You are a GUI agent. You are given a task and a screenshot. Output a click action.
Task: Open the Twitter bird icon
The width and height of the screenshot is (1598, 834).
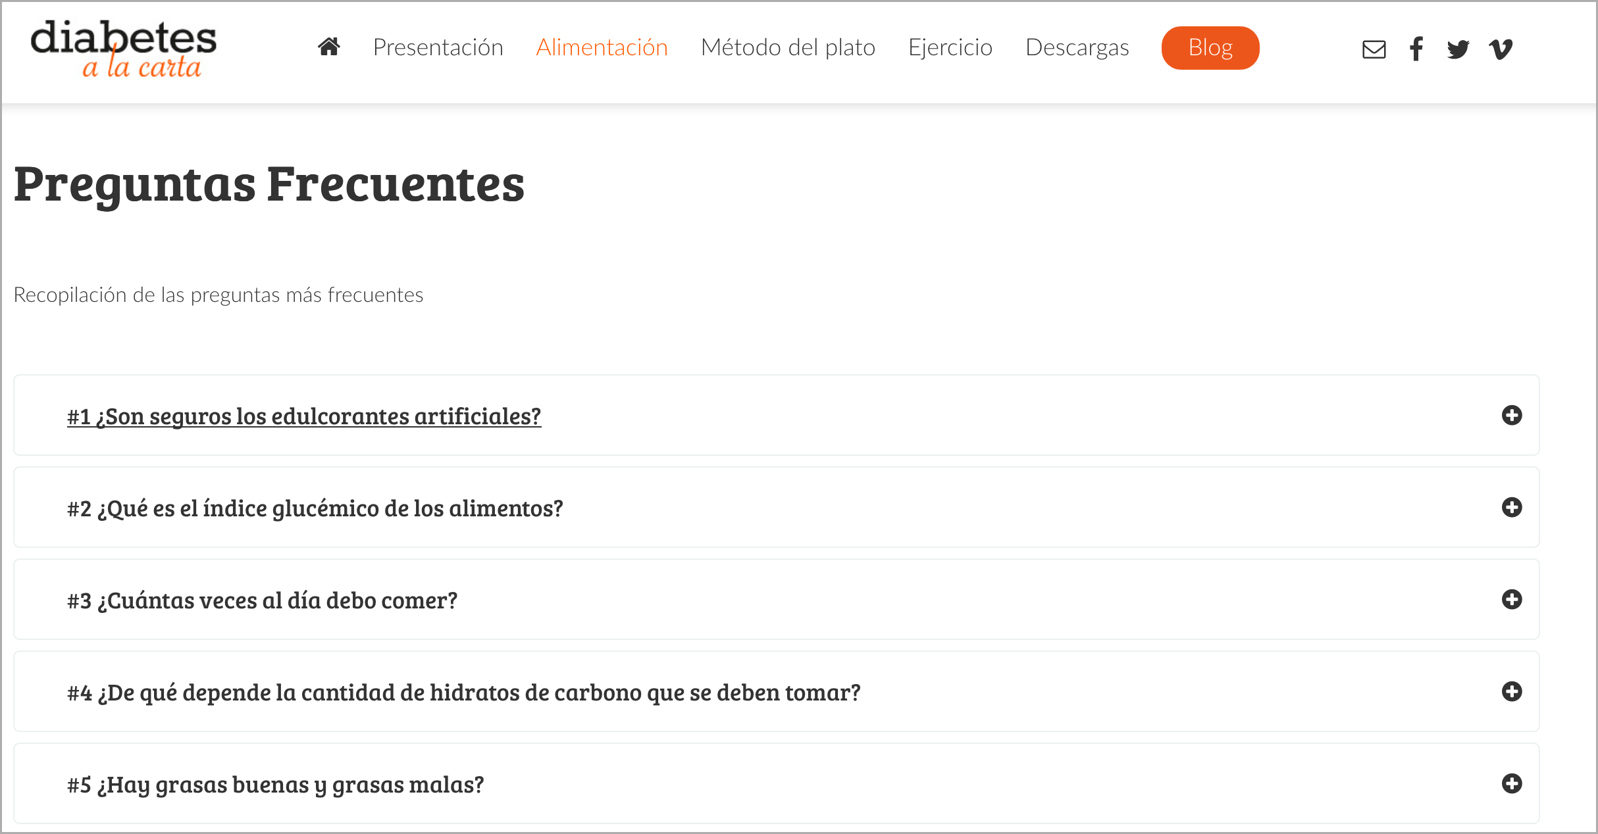pyautogui.click(x=1458, y=49)
